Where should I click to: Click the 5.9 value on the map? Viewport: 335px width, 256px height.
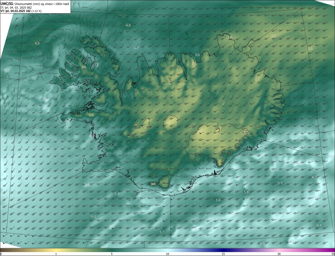(280, 183)
